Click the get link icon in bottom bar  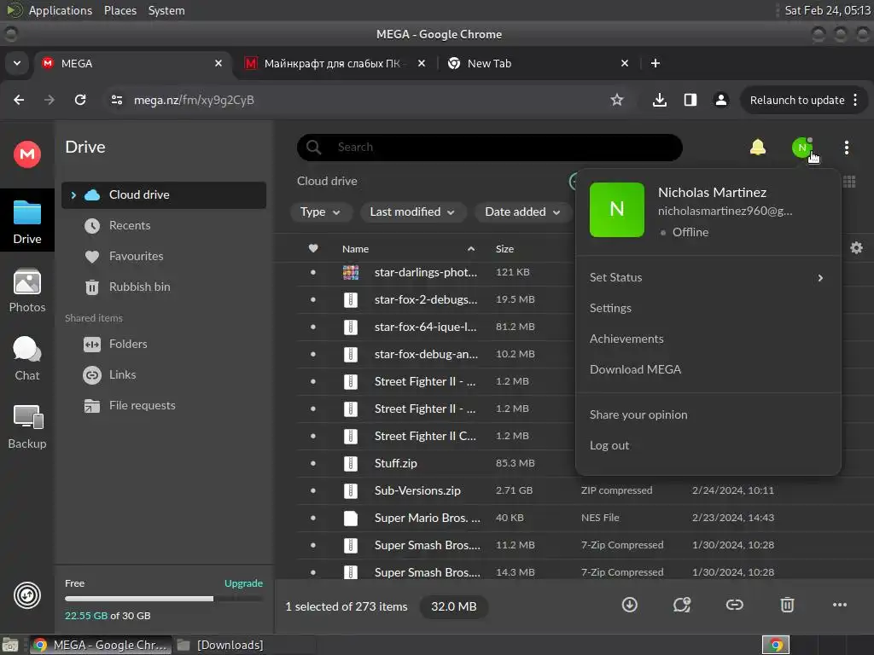(x=734, y=605)
